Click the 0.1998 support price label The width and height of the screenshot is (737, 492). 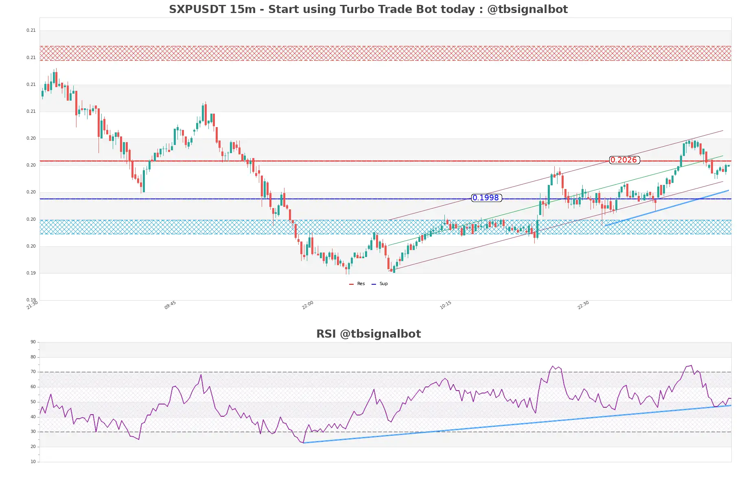(x=486, y=198)
